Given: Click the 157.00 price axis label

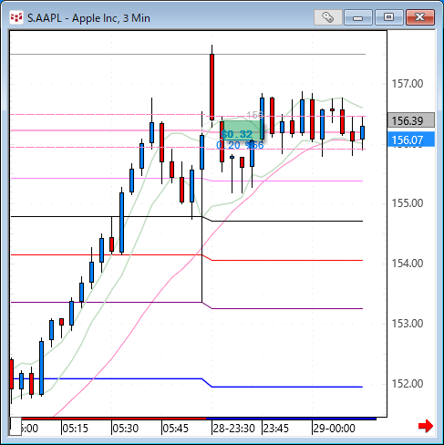Looking at the screenshot, I should click(408, 84).
